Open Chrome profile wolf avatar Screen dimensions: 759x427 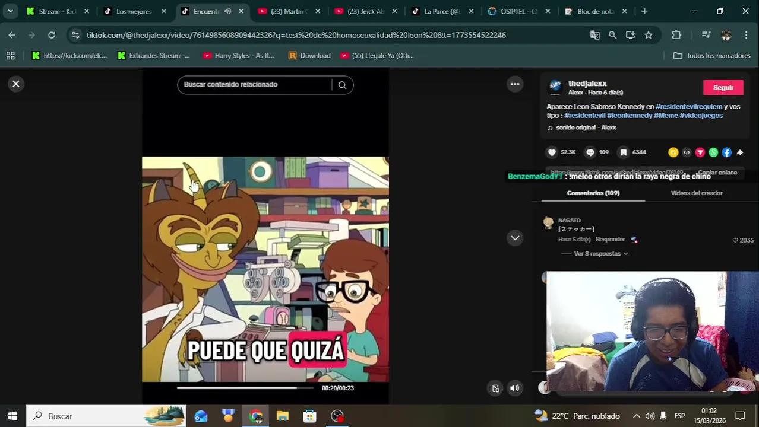coord(726,35)
